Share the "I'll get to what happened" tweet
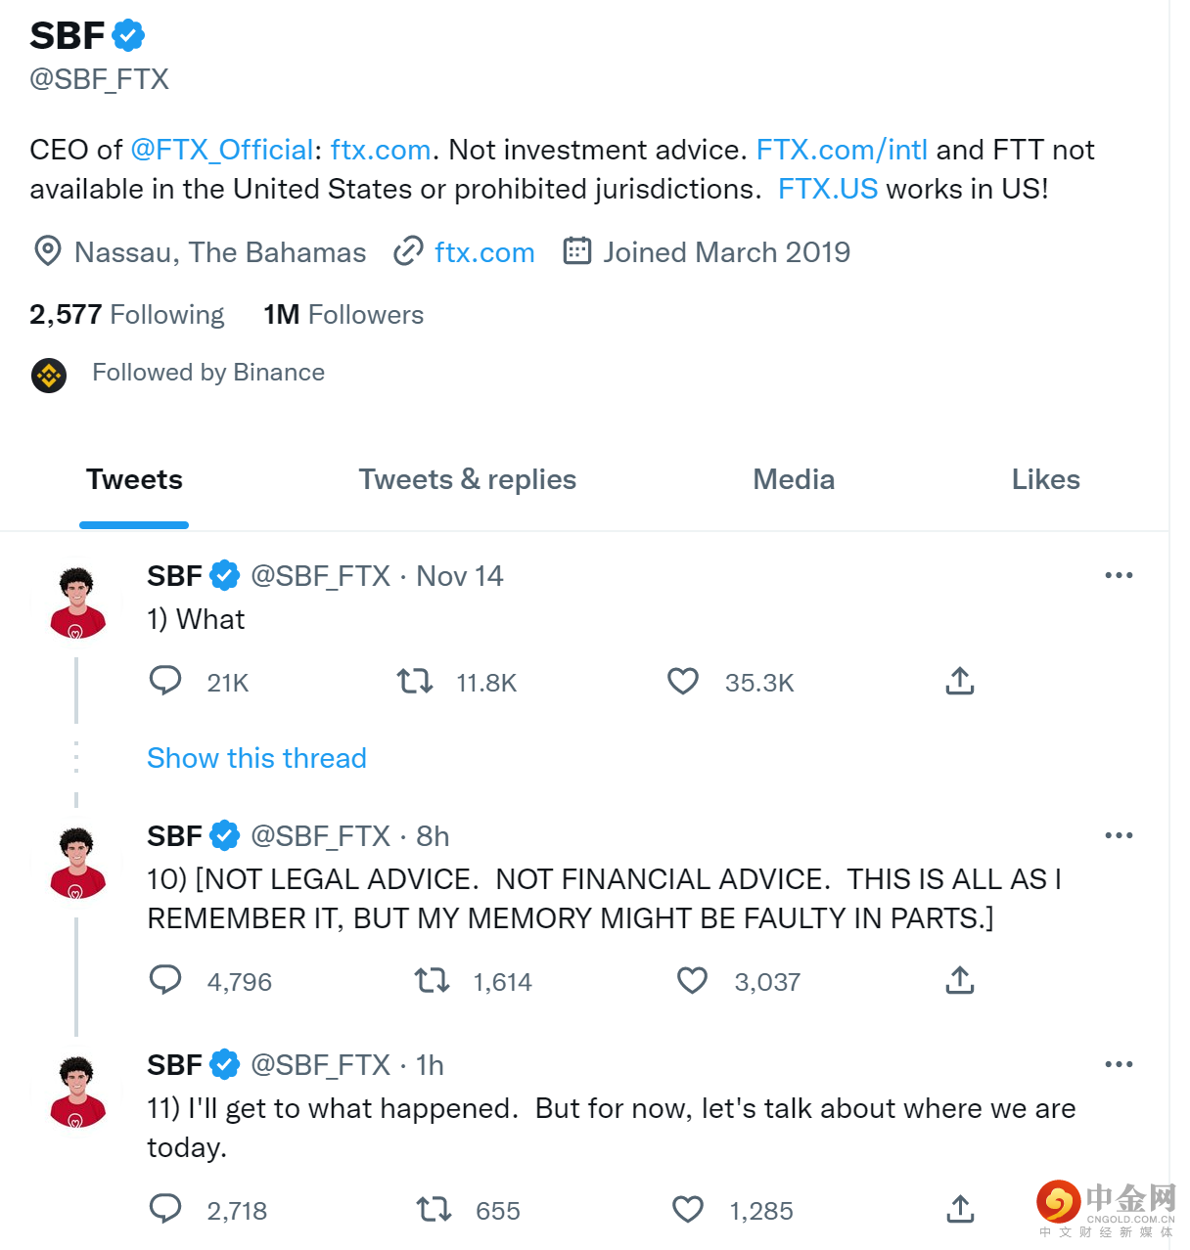This screenshot has height=1250, width=1190. (x=960, y=1209)
